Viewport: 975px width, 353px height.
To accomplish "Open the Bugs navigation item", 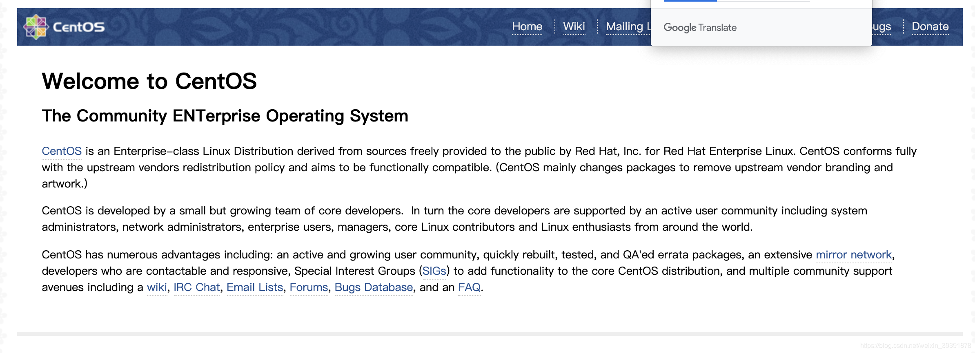I will tap(882, 26).
